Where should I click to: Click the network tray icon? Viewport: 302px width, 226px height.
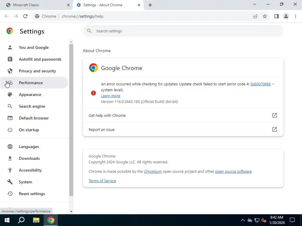click(x=257, y=220)
